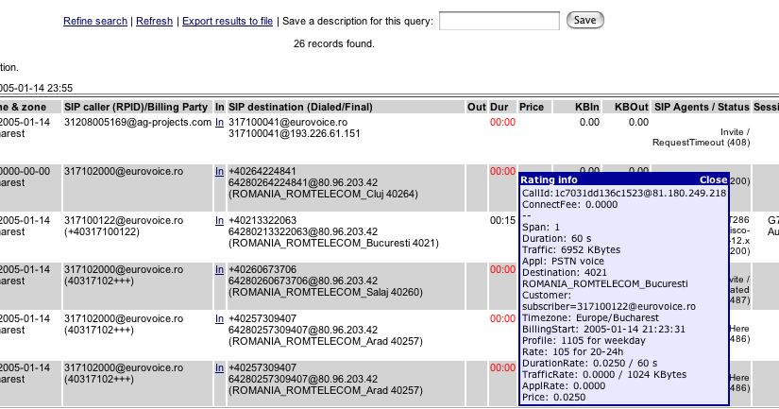Select 'Timezone: Europe/Bucharest' line

tap(590, 317)
